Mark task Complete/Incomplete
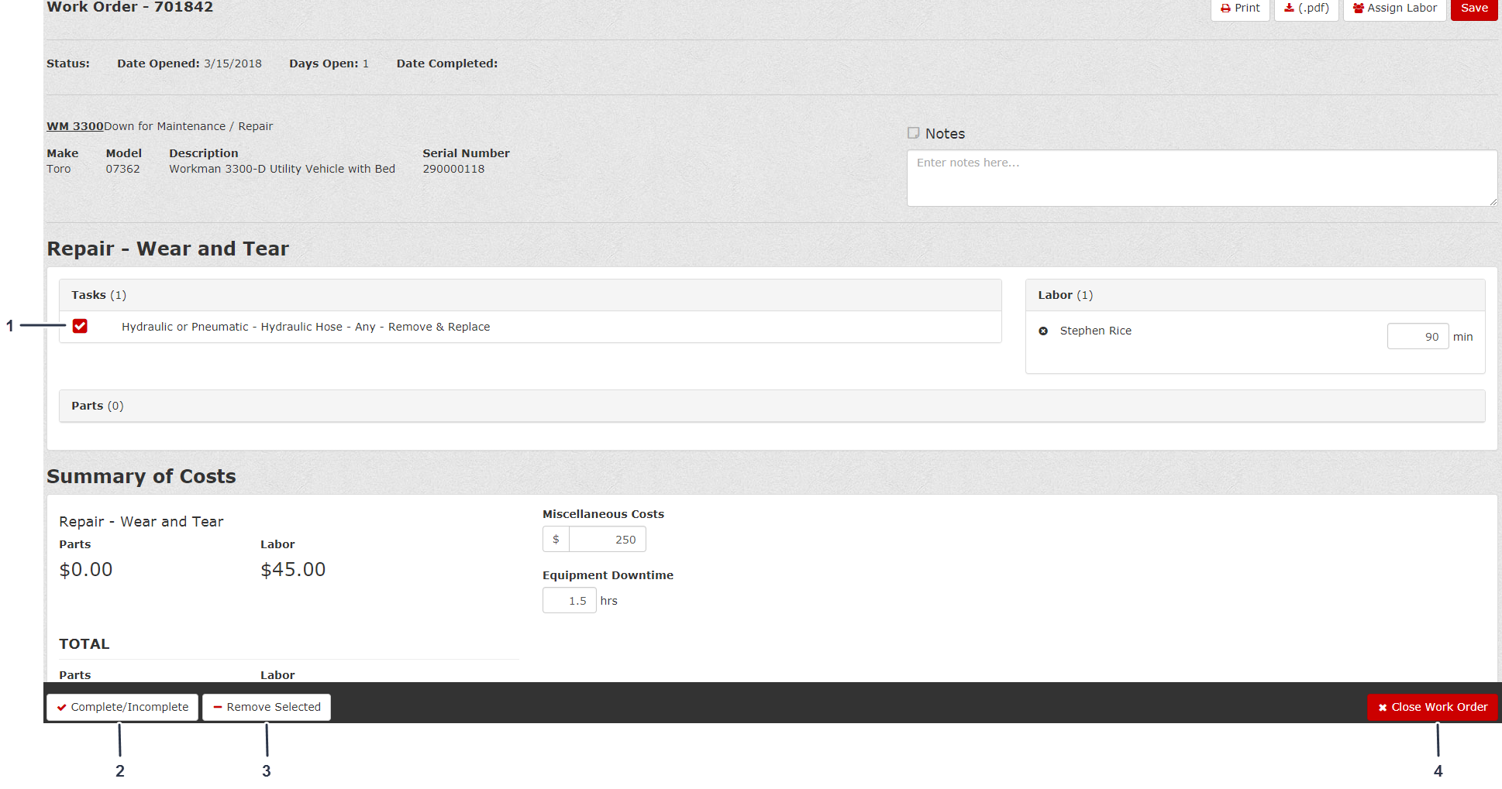Viewport: 1502px width, 789px height. (x=122, y=707)
